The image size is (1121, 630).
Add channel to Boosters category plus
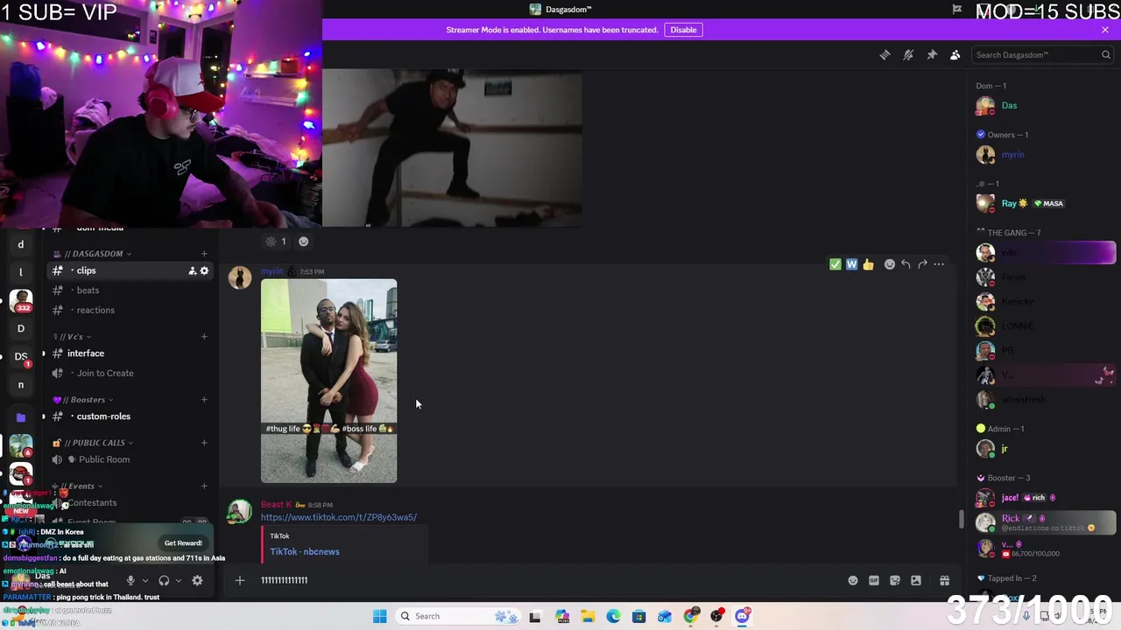point(204,400)
